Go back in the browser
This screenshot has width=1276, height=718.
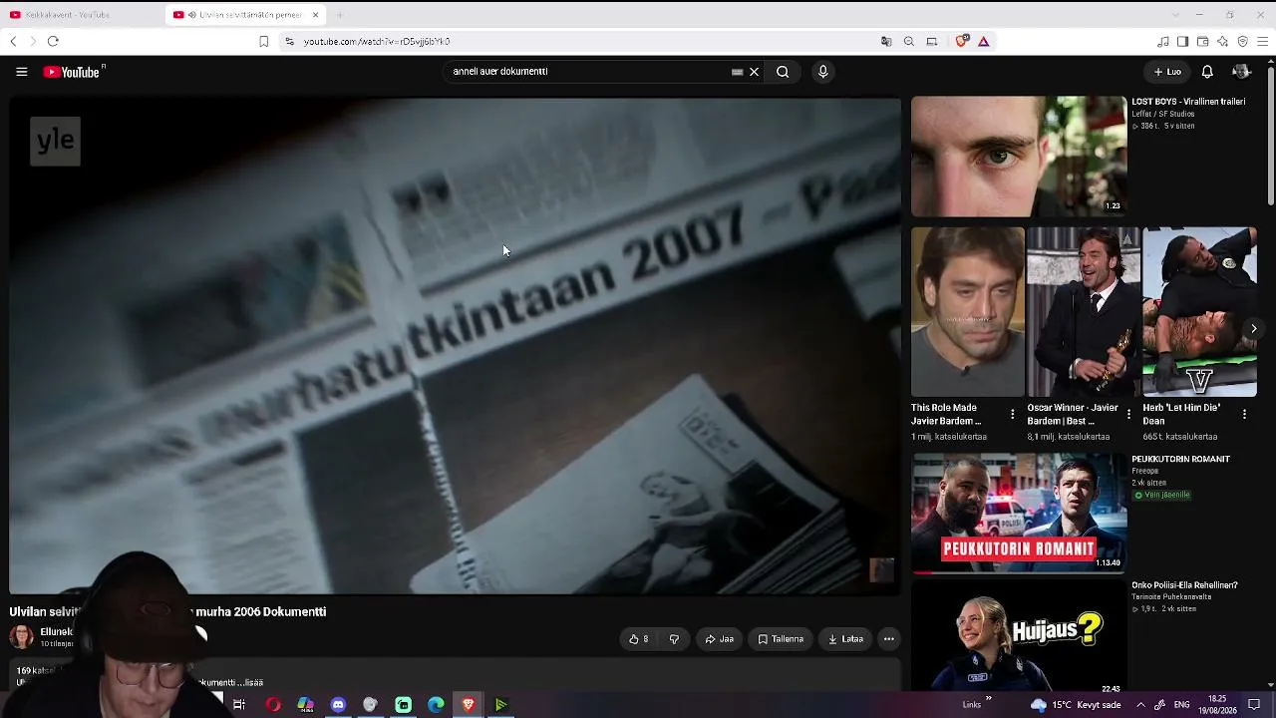tap(13, 41)
